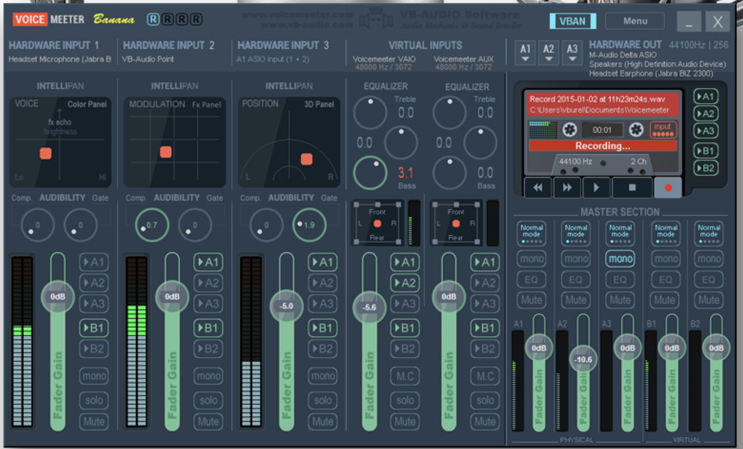Screen dimensions: 743x449
Task: Mute Hardware Input 1 strip
Action: (94, 422)
